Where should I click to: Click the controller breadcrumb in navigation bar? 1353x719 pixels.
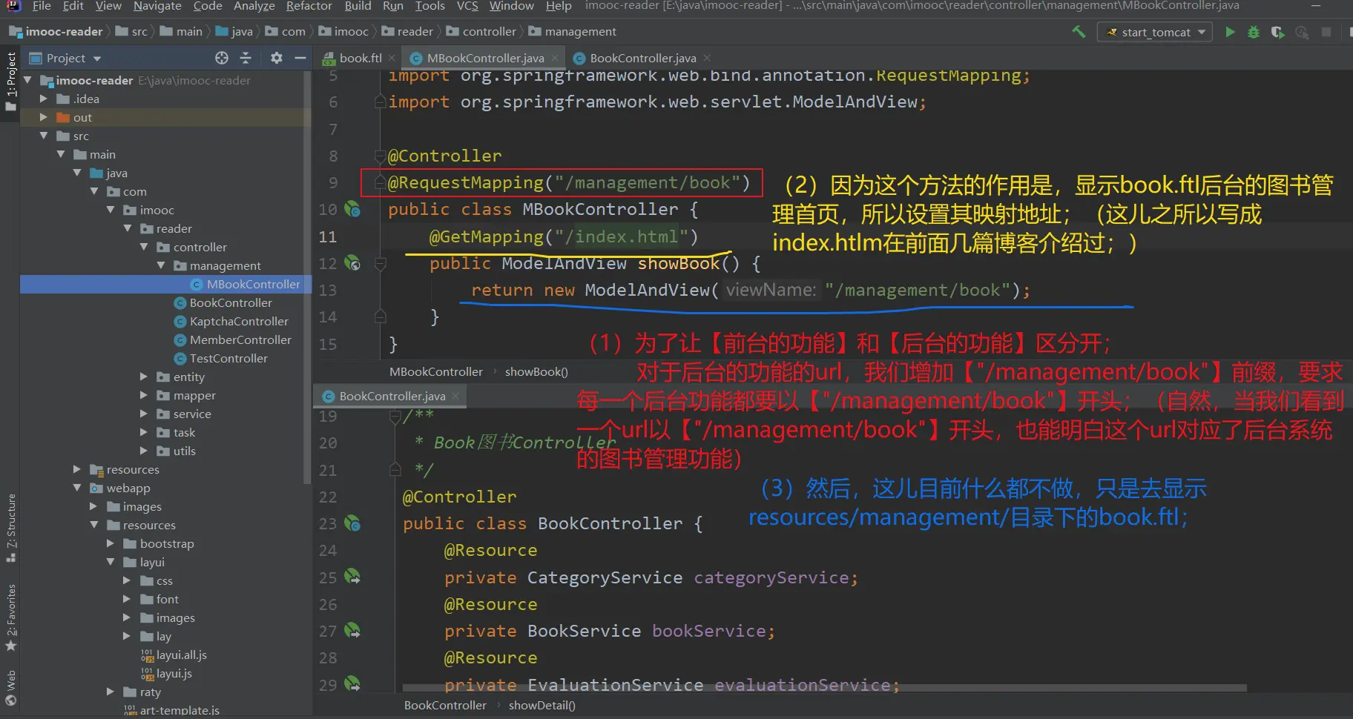[x=488, y=32]
